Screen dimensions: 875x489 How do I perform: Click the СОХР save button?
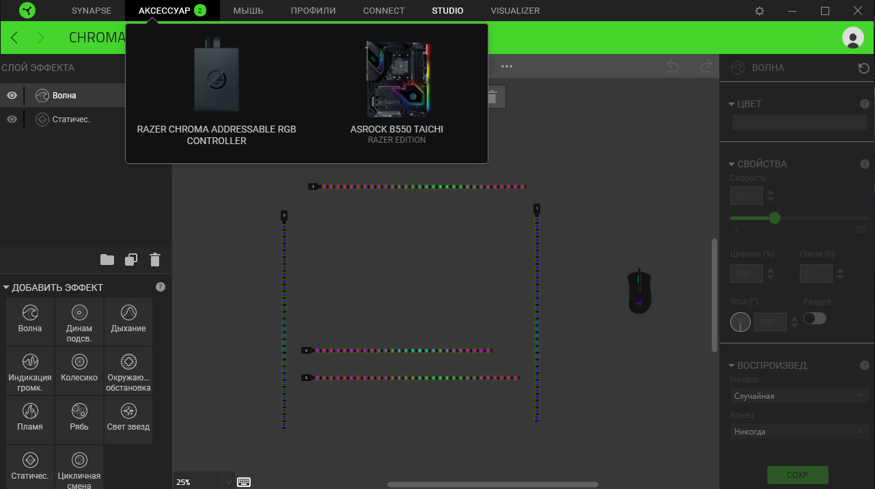coord(797,475)
